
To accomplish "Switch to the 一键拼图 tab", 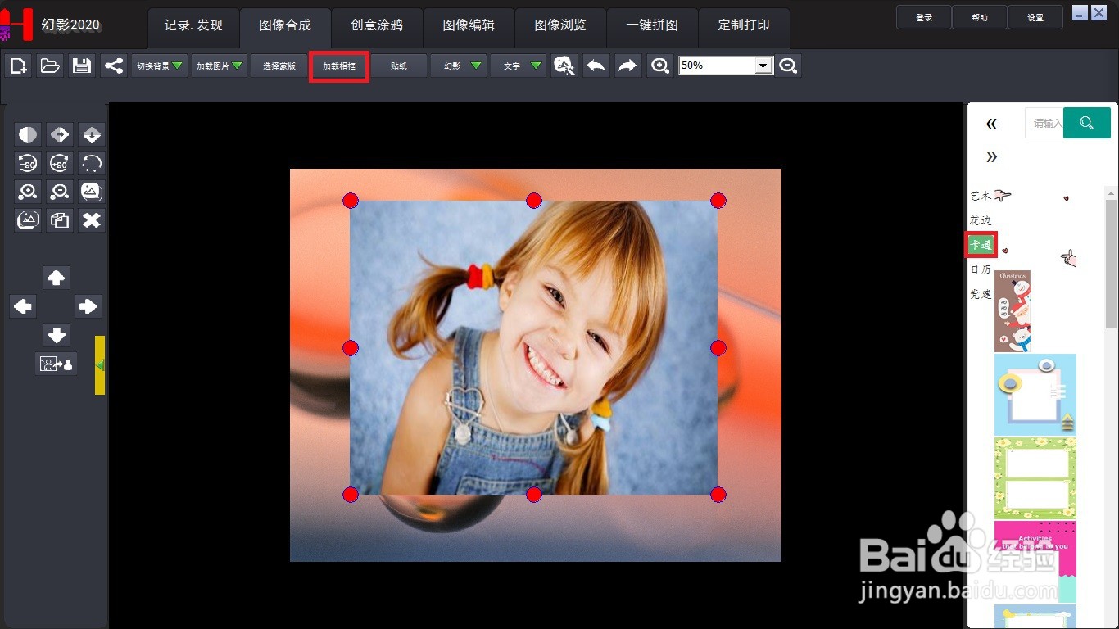I will (x=652, y=25).
